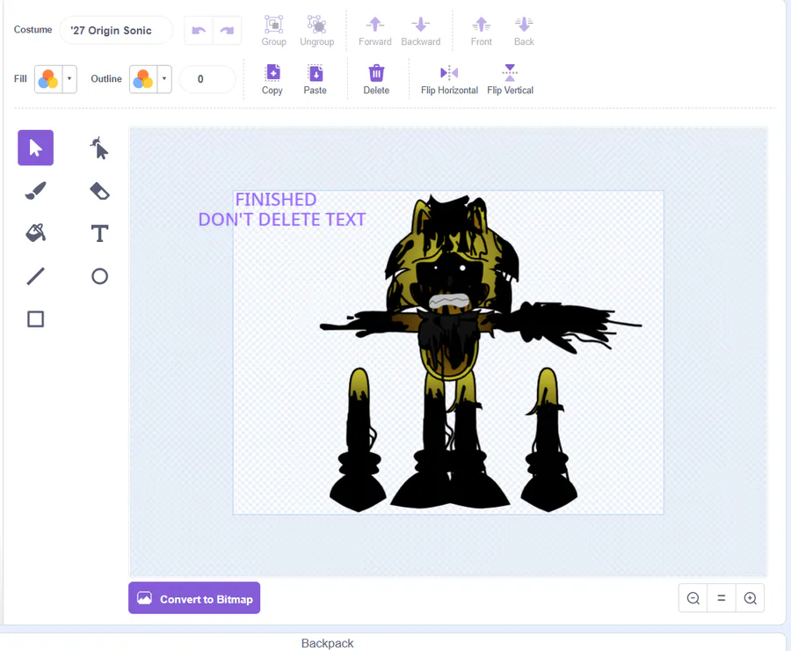Click the Delete trash icon
Viewport: 791px width, 651px height.
376,79
